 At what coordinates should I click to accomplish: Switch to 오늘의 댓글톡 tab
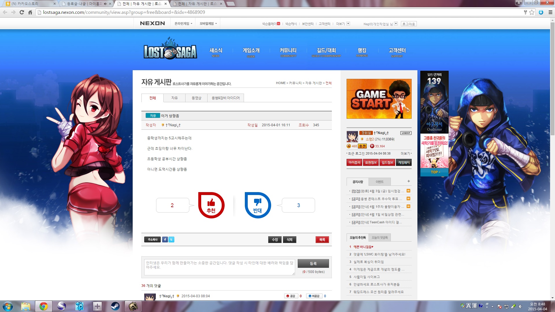(x=380, y=237)
